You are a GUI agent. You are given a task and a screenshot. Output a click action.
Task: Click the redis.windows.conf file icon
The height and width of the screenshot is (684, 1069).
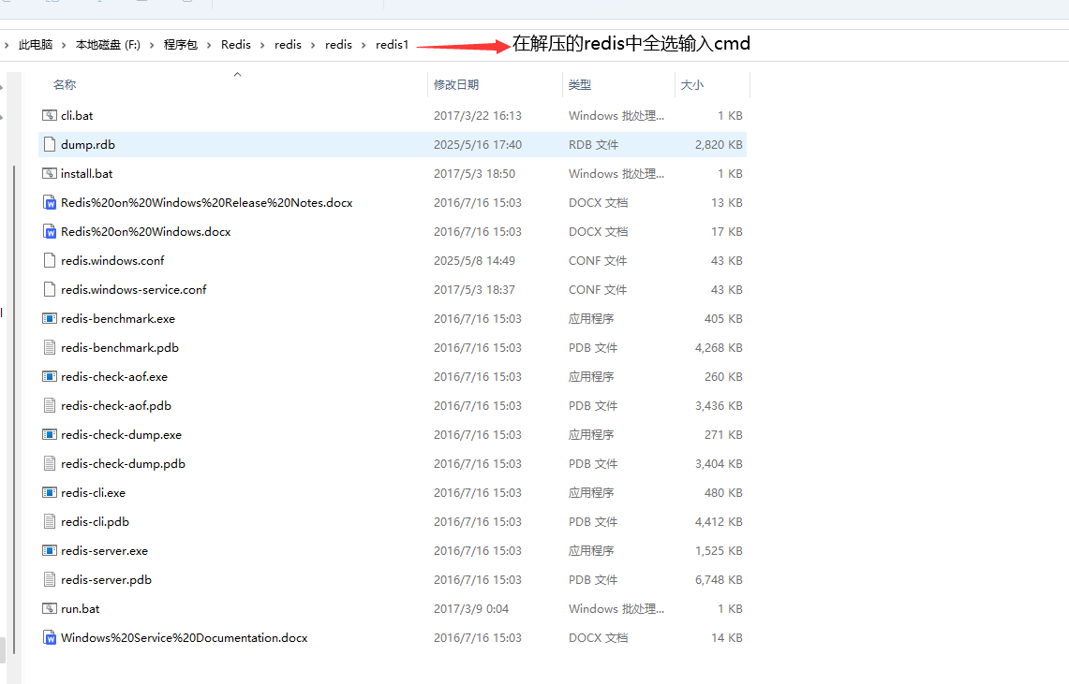[x=49, y=261]
